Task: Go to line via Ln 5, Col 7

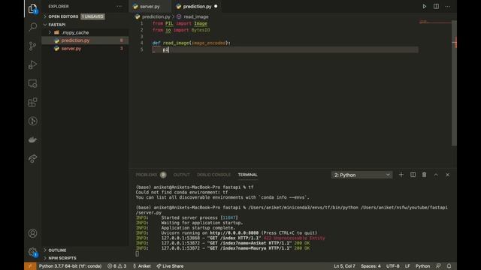Action: click(x=344, y=266)
